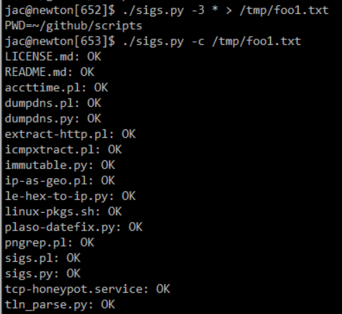Click the PWD=~/github/scripts line

click(x=74, y=25)
